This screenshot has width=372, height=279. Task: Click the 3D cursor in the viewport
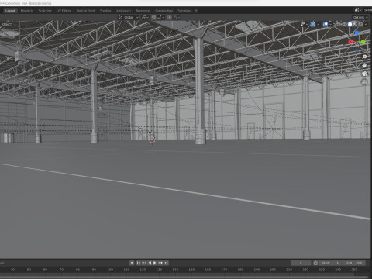[x=152, y=139]
